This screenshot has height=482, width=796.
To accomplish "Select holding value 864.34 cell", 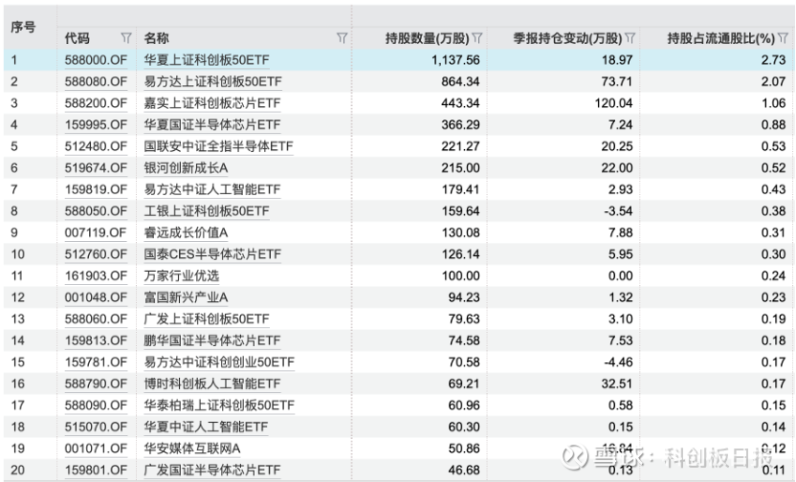I will [460, 81].
